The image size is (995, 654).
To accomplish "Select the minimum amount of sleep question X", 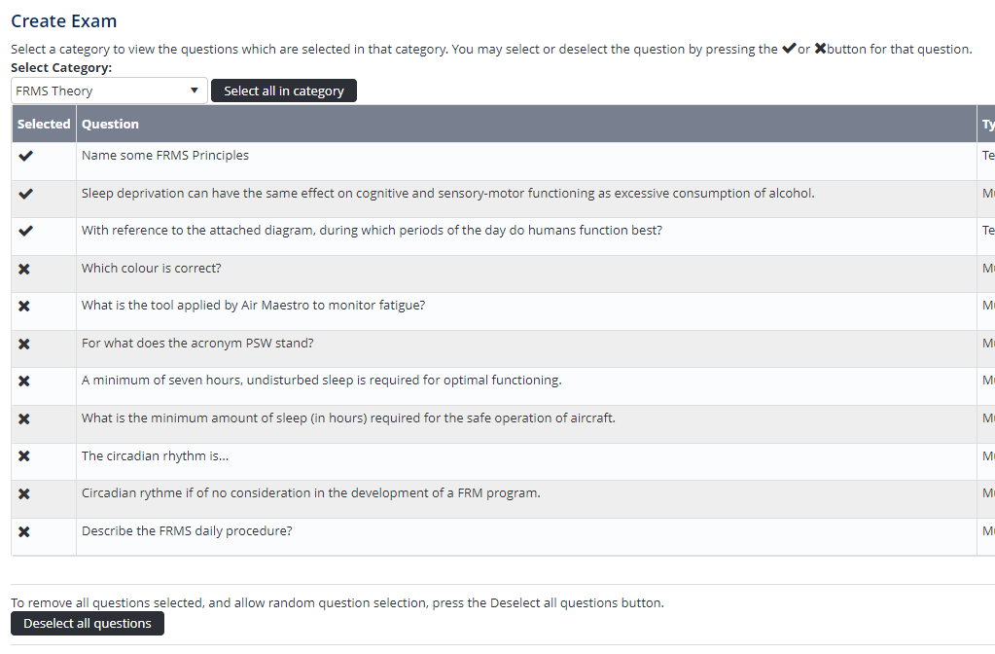I will 24,418.
